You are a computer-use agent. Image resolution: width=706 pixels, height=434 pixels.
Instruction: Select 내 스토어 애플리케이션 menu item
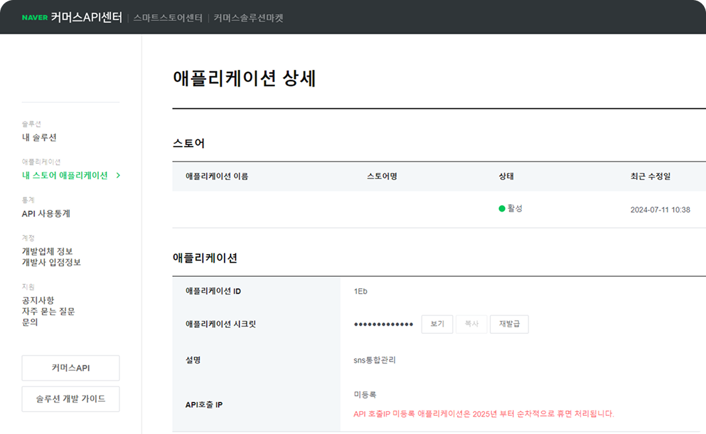point(65,175)
